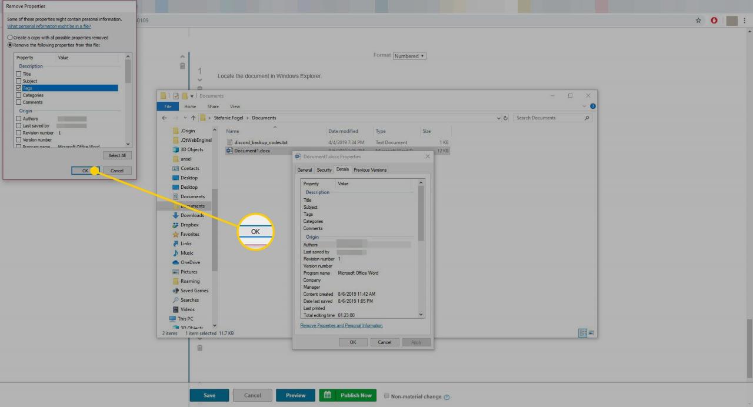Click the red Opera extension icon
The width and height of the screenshot is (753, 407).
714,20
